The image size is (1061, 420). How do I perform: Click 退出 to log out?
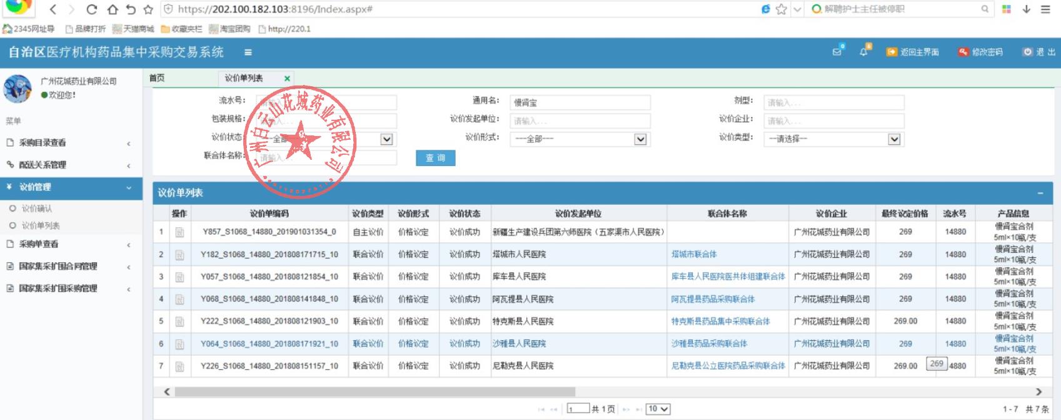click(1039, 52)
